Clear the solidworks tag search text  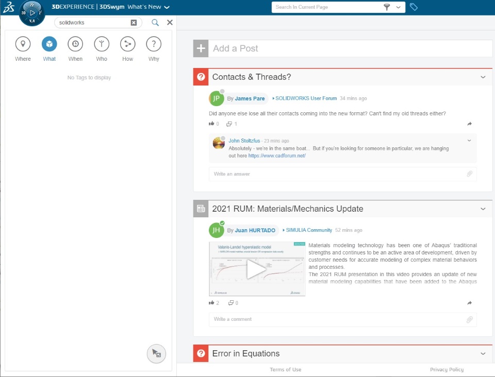click(x=134, y=23)
